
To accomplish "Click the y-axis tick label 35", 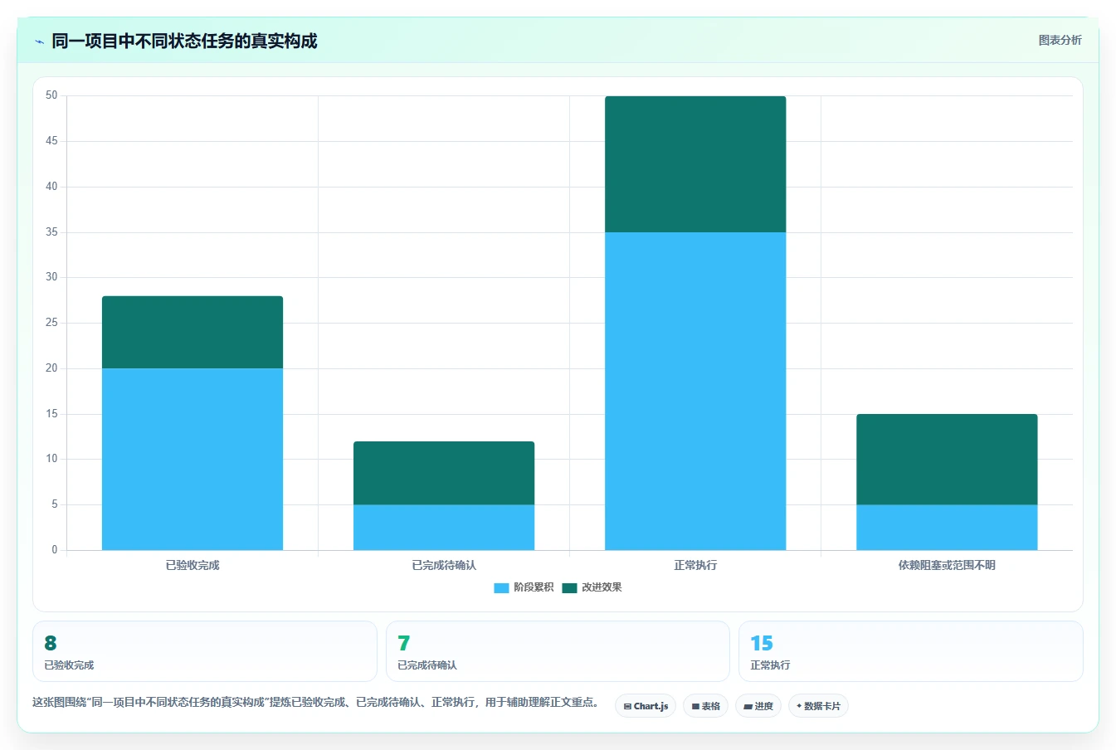I will tap(51, 232).
